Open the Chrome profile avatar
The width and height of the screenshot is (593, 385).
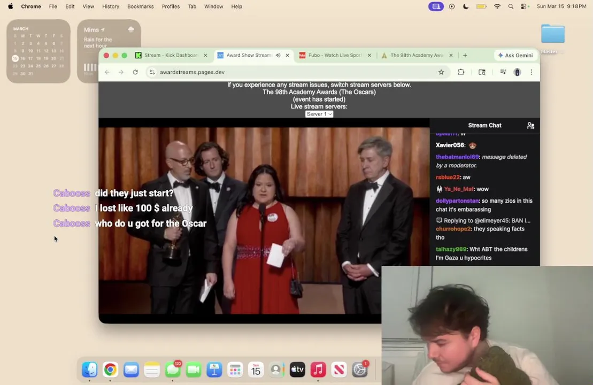(x=517, y=72)
